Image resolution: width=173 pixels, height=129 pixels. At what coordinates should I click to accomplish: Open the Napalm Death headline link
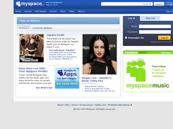tap(55, 35)
